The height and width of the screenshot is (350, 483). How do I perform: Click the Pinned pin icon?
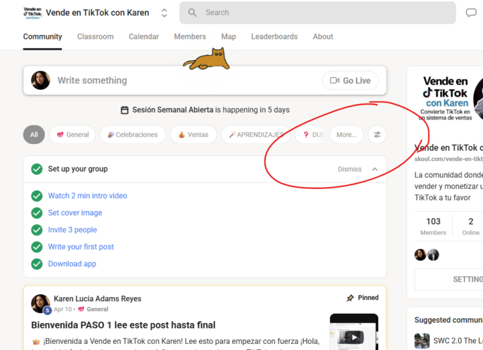coord(350,298)
